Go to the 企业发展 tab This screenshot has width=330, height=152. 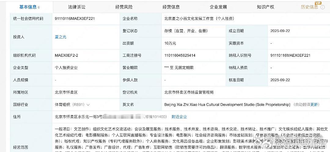218,7
